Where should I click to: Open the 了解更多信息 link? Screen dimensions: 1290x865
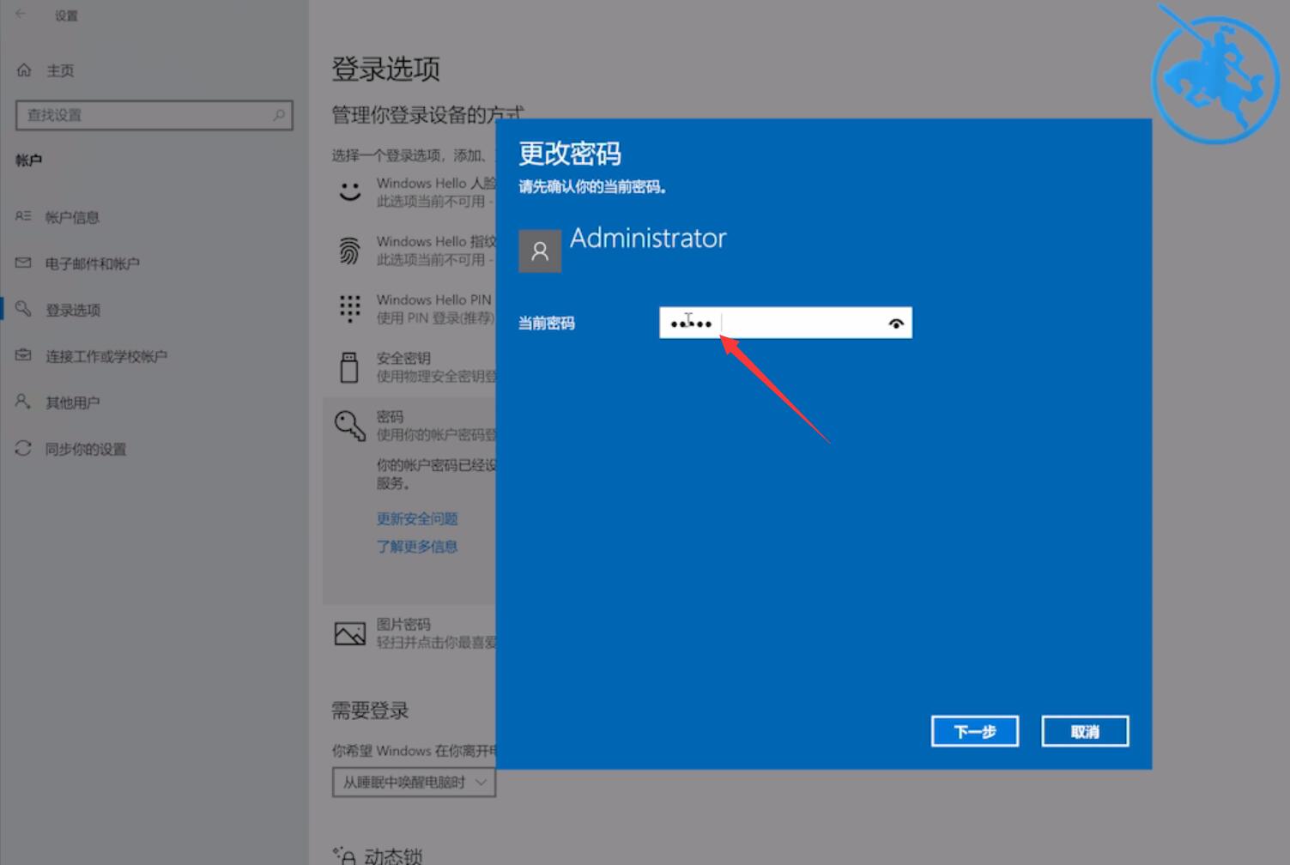coord(417,546)
